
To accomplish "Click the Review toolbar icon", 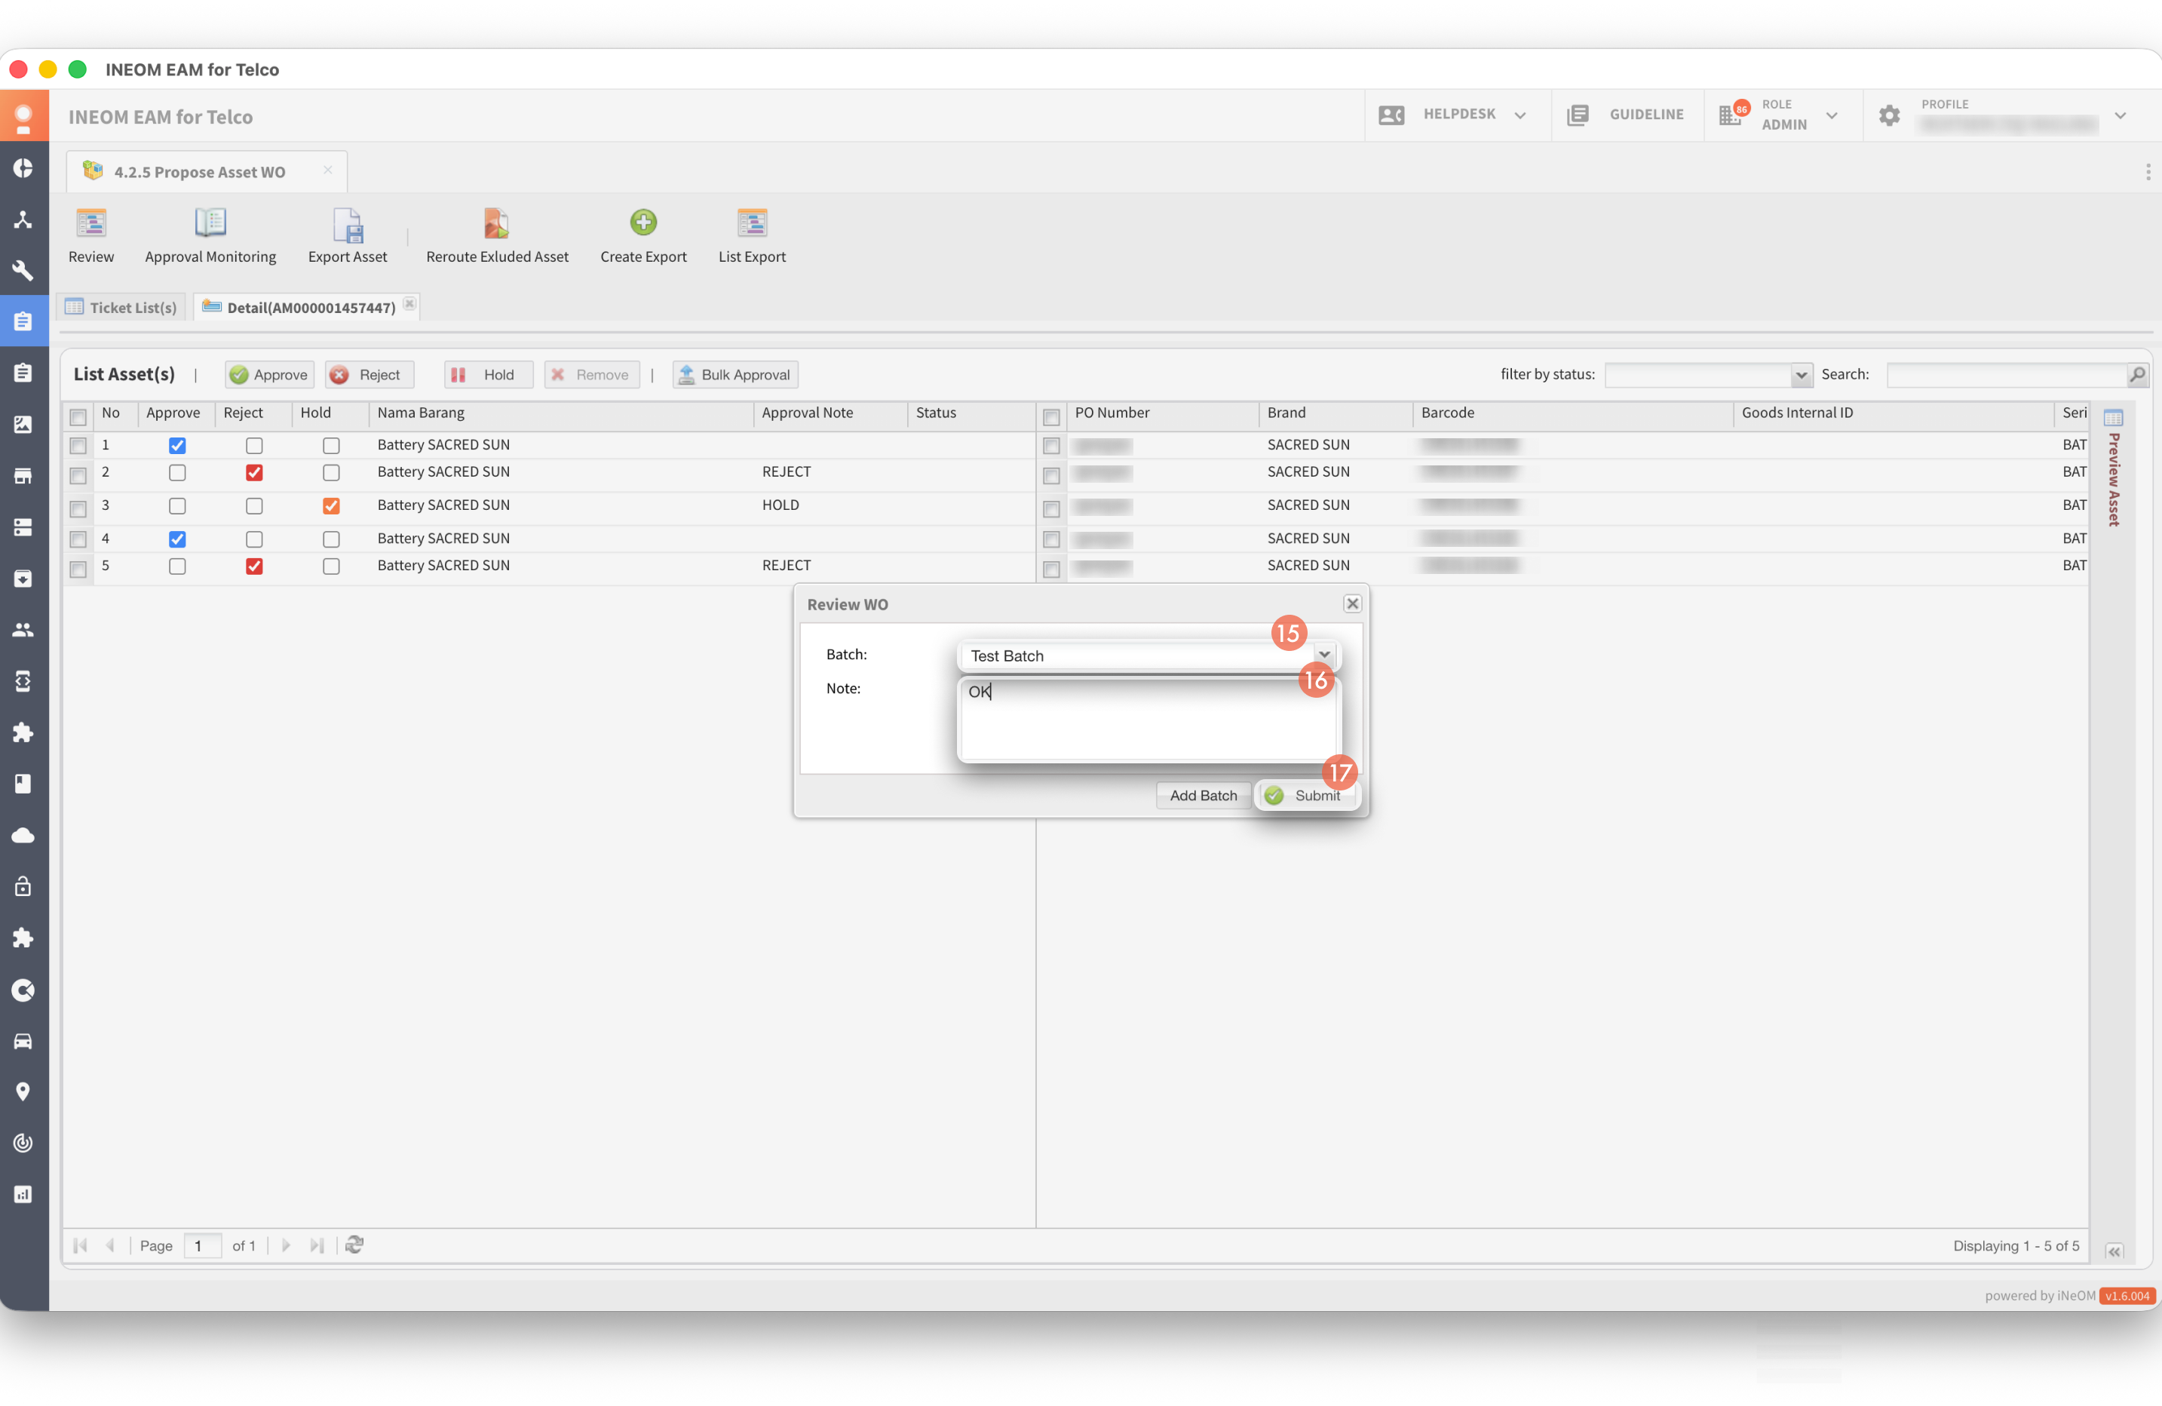I will (90, 223).
